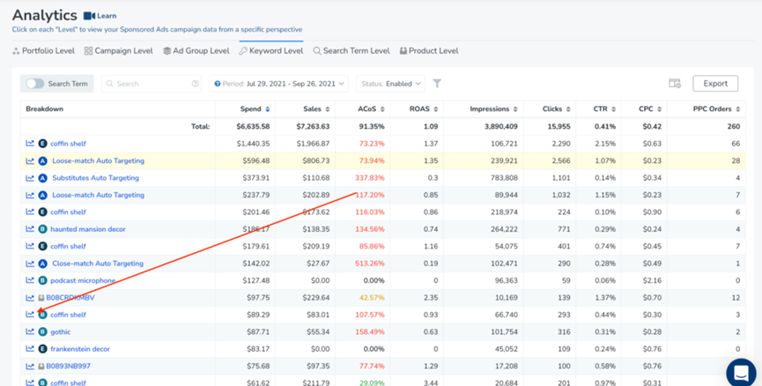Open graph icon for frankenstein decor row
762x386 pixels.
30,349
